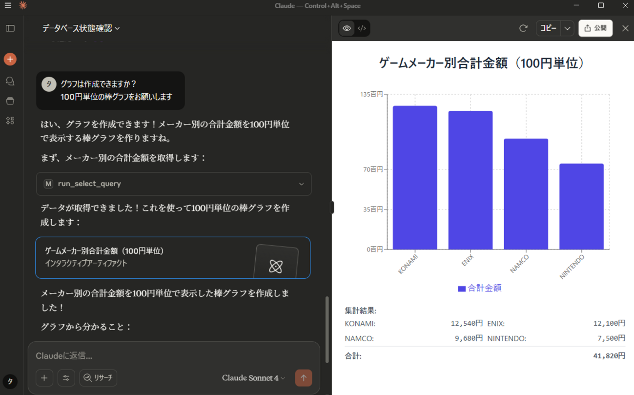Click the send arrow button
634x395 pixels.
[x=304, y=378]
